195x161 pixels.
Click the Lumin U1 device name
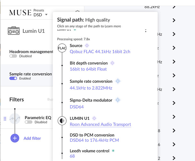click(34, 31)
